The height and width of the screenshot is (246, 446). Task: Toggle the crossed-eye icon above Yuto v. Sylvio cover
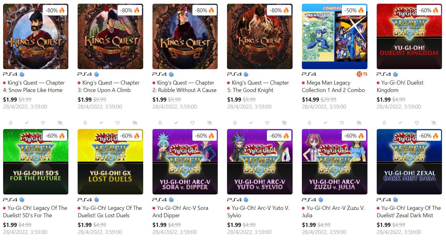pyautogui.click(x=284, y=123)
